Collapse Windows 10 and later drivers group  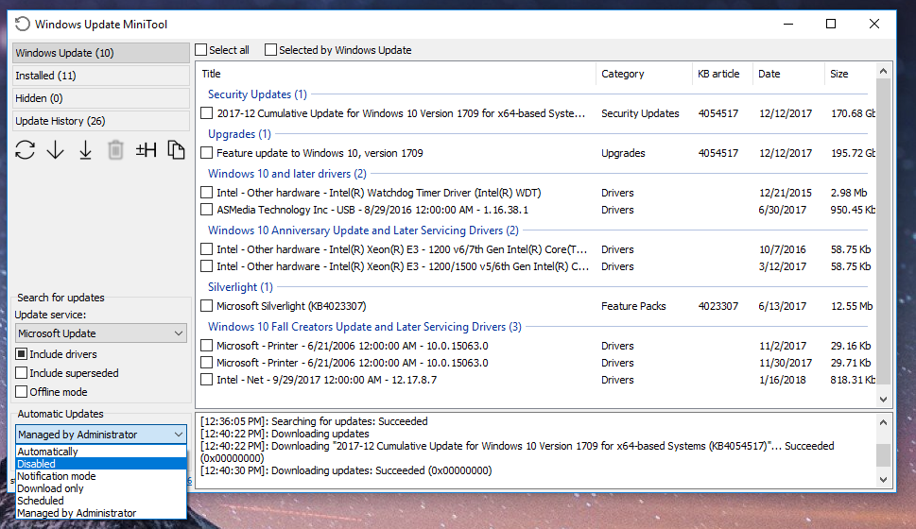[x=287, y=174]
